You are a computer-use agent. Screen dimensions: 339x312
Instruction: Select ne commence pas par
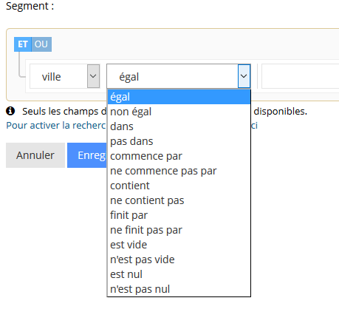[x=179, y=171]
